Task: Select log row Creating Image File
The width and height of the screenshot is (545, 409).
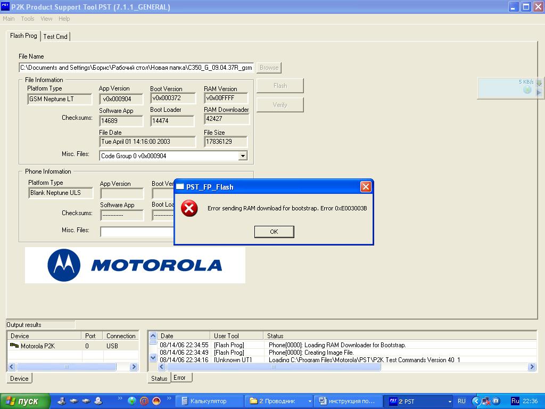Action: click(347, 353)
